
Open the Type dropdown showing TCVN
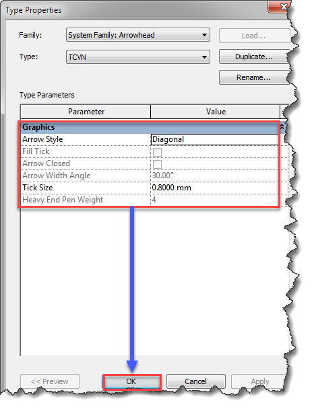(138, 57)
